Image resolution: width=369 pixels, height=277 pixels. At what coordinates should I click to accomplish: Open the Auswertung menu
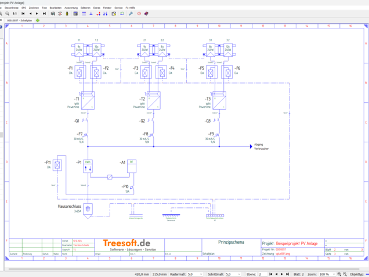(x=71, y=8)
